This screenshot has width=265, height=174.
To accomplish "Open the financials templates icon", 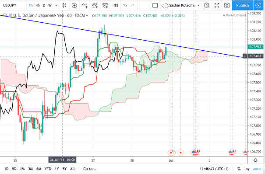I will (x=95, y=5).
